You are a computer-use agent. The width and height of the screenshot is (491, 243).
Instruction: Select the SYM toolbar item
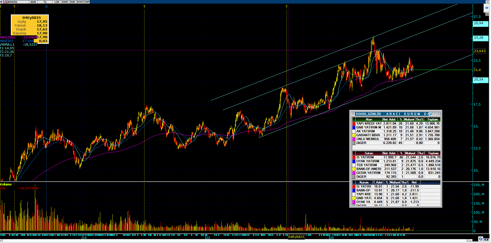pos(80,2)
